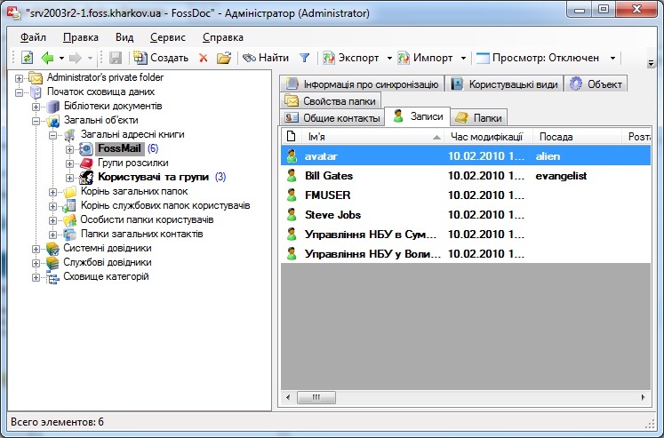664x438 pixels.
Task: Click the horizontal scrollbar thumb
Action: 316,397
